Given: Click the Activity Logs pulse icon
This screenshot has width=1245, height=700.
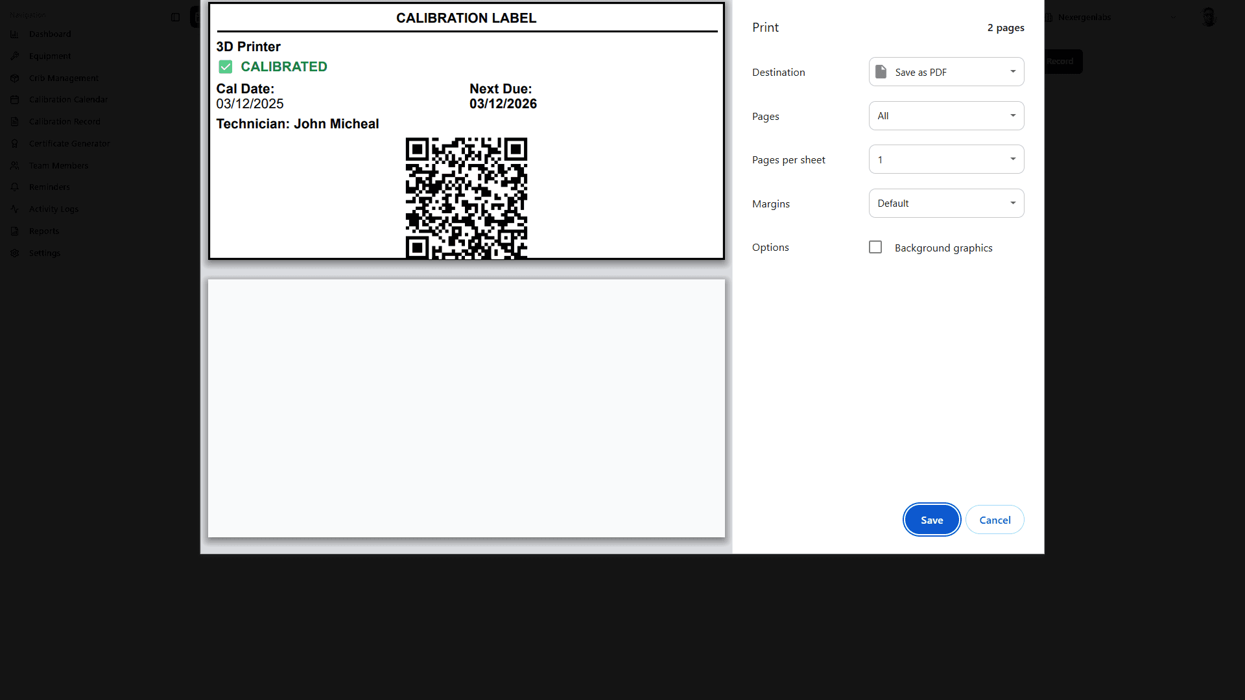Looking at the screenshot, I should 14,209.
